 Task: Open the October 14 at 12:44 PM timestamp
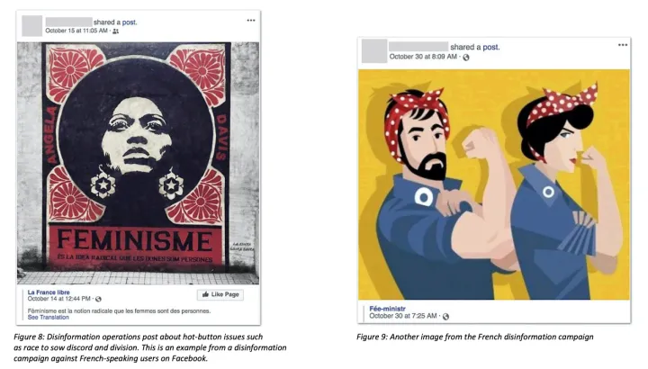click(x=59, y=298)
